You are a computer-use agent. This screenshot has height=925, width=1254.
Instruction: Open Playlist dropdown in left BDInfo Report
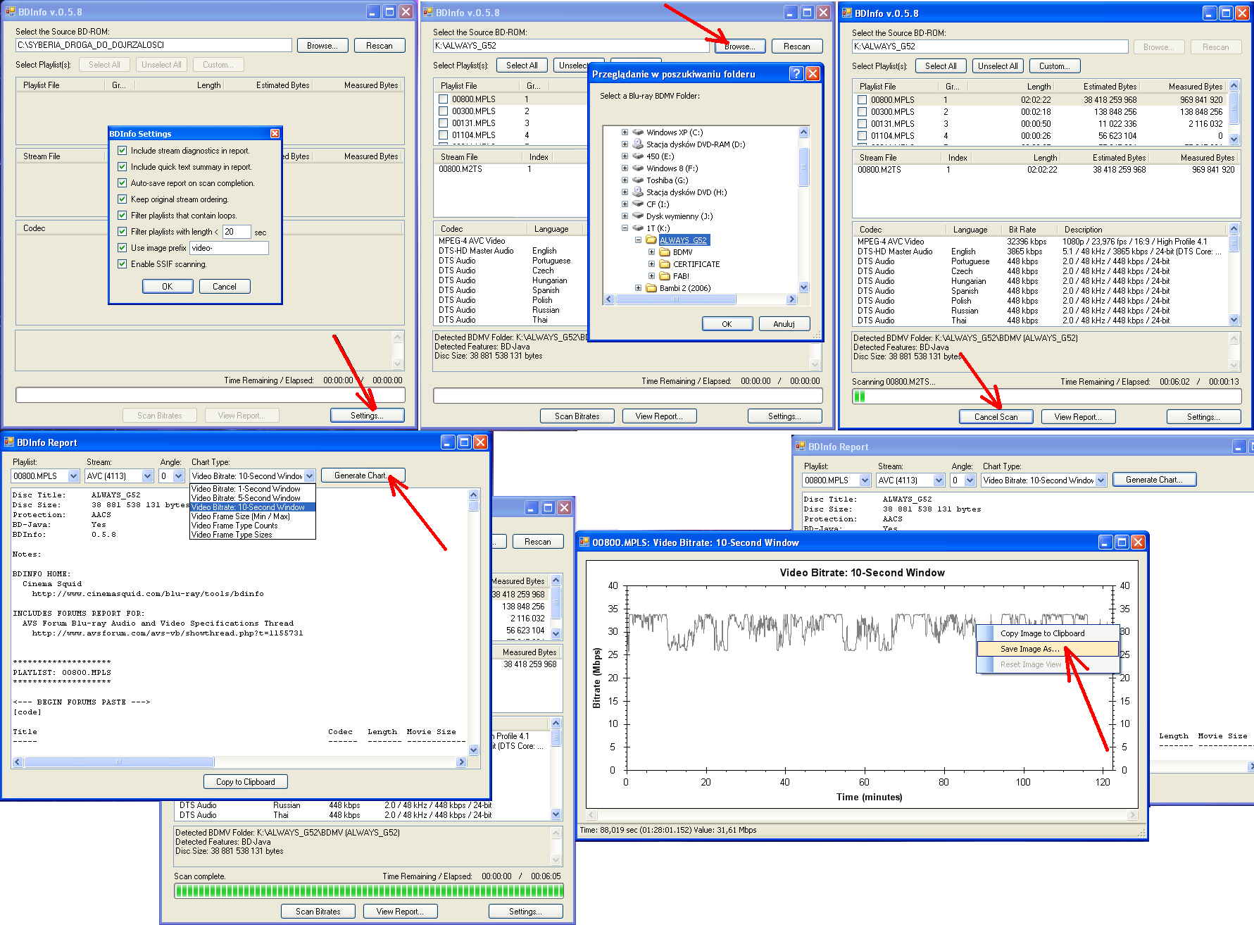[x=73, y=476]
